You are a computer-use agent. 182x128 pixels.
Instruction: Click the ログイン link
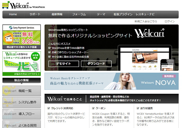(170, 21)
